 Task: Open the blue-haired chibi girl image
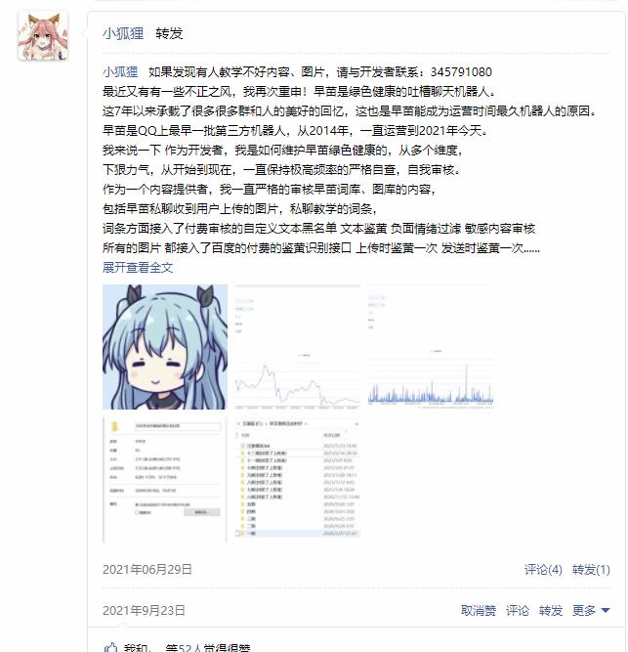[x=165, y=347]
